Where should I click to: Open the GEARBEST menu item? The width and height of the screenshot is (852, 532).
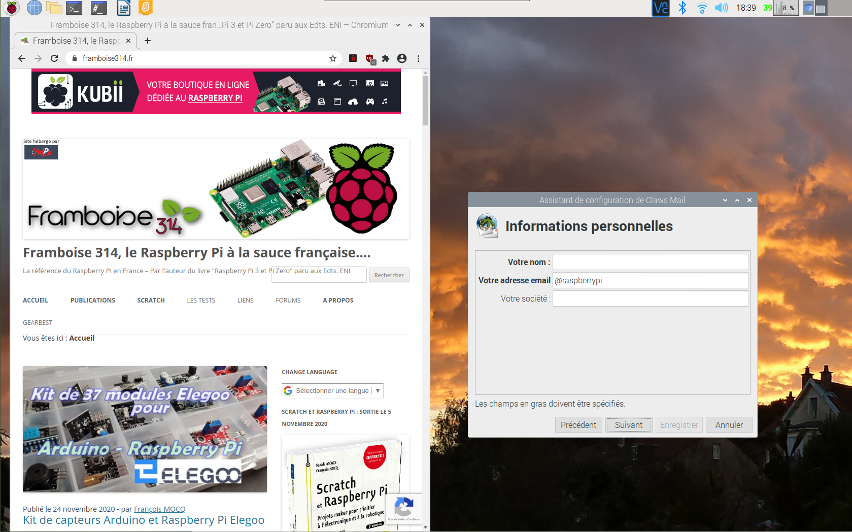38,322
